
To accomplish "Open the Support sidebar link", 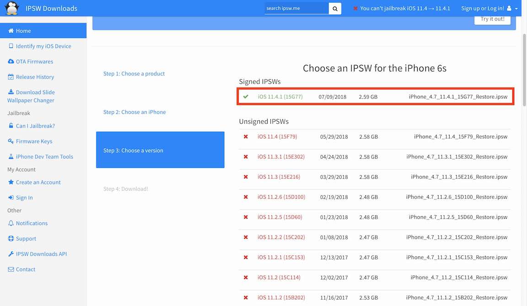I will pyautogui.click(x=26, y=238).
